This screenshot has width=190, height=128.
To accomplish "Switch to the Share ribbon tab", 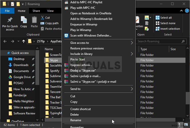I will coord(36,11).
